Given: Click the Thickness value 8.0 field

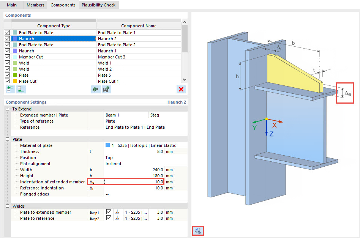Looking at the screenshot, I should pyautogui.click(x=134, y=151).
